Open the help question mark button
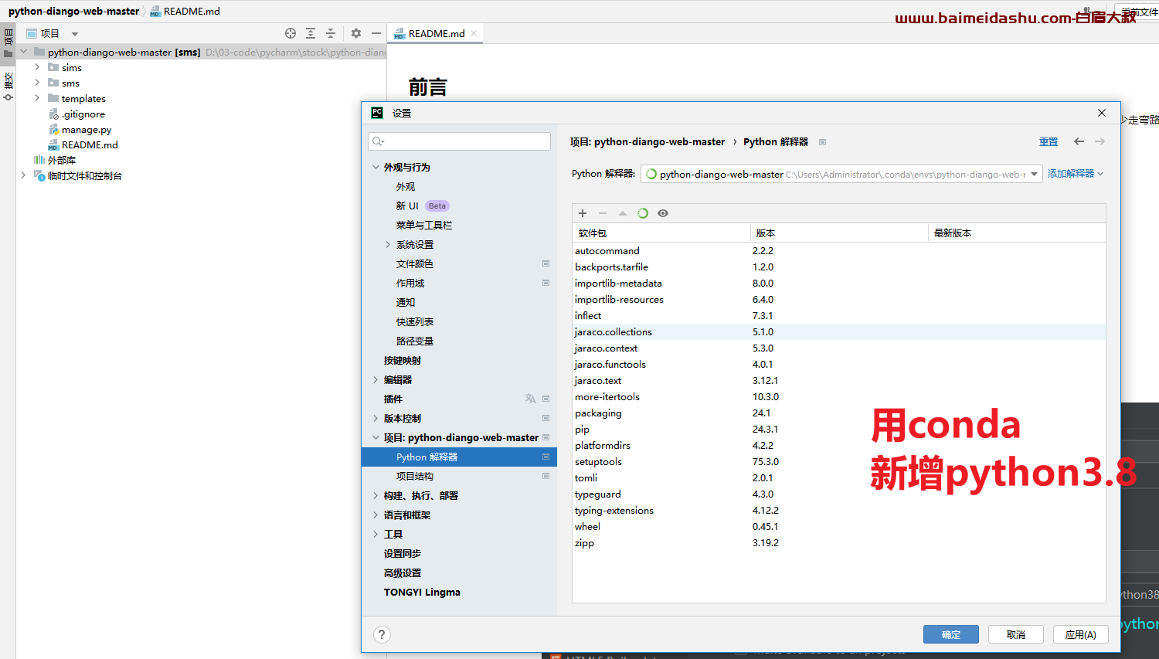 382,634
